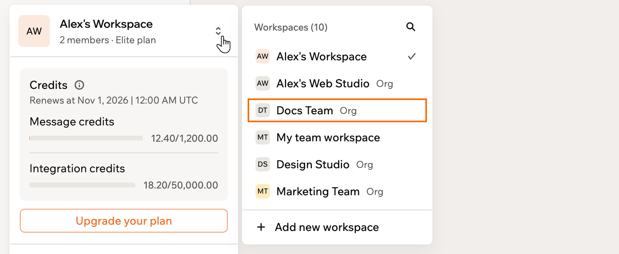
Task: Click the 12.40/1,200.00 credits value
Action: tap(185, 139)
